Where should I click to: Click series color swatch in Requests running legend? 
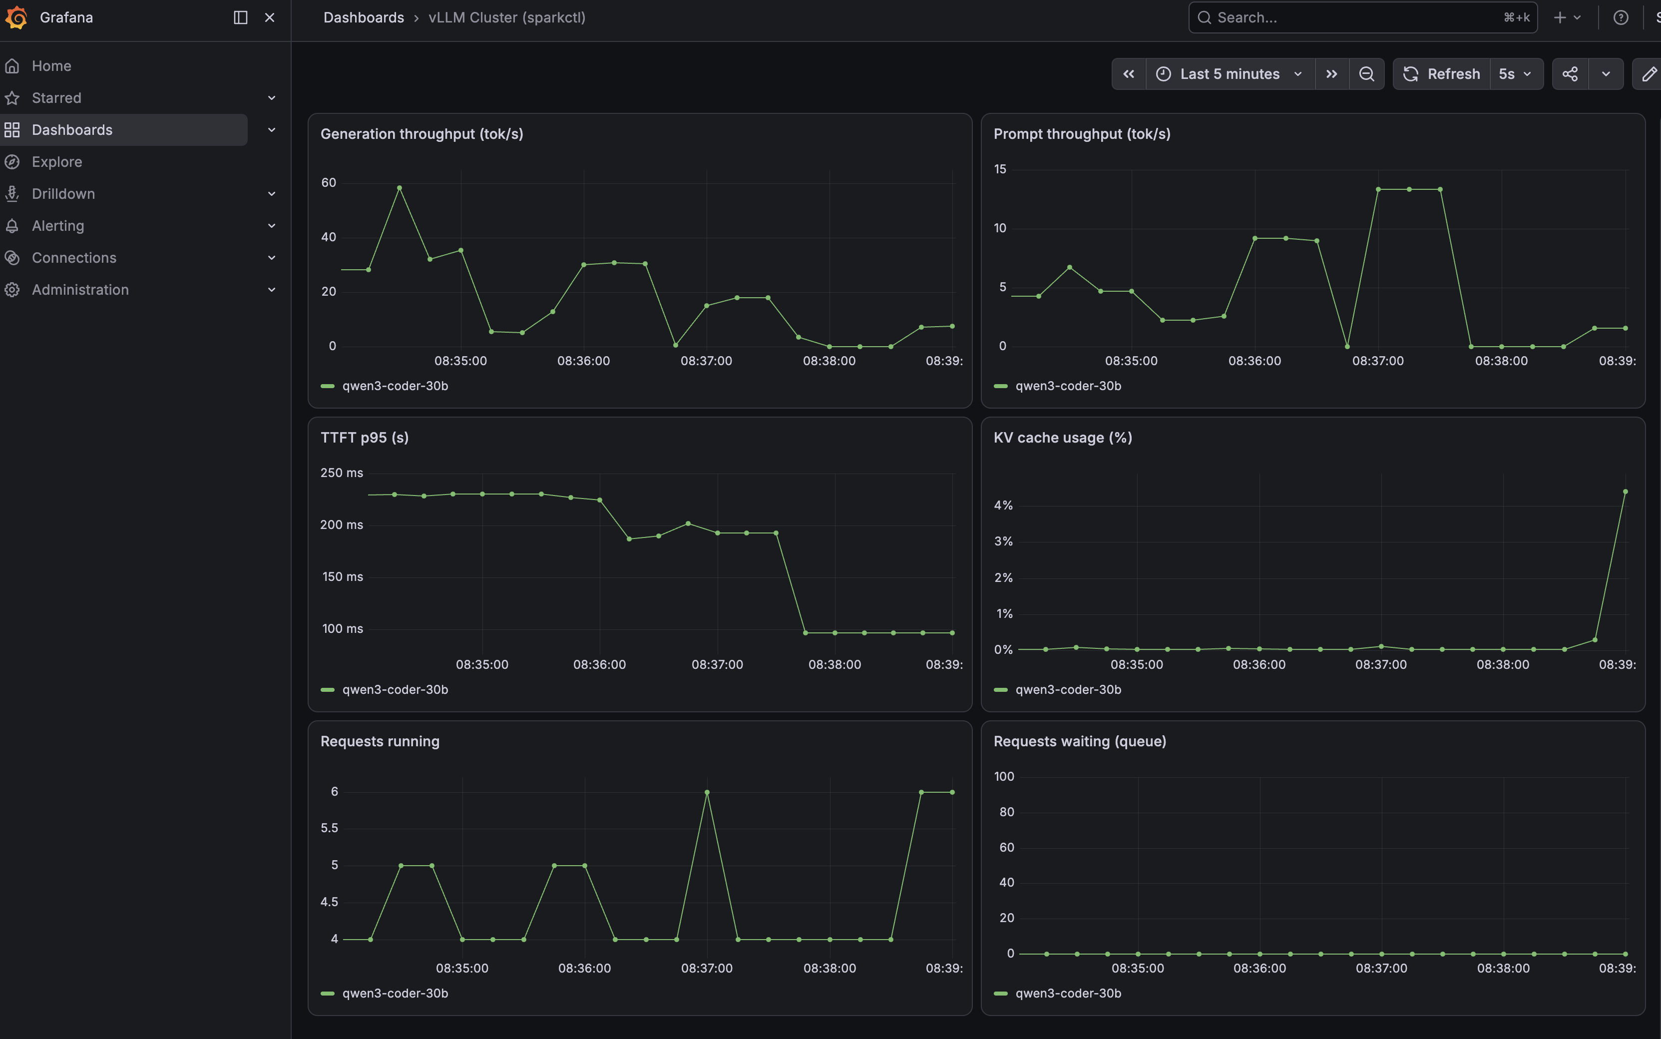tap(328, 994)
